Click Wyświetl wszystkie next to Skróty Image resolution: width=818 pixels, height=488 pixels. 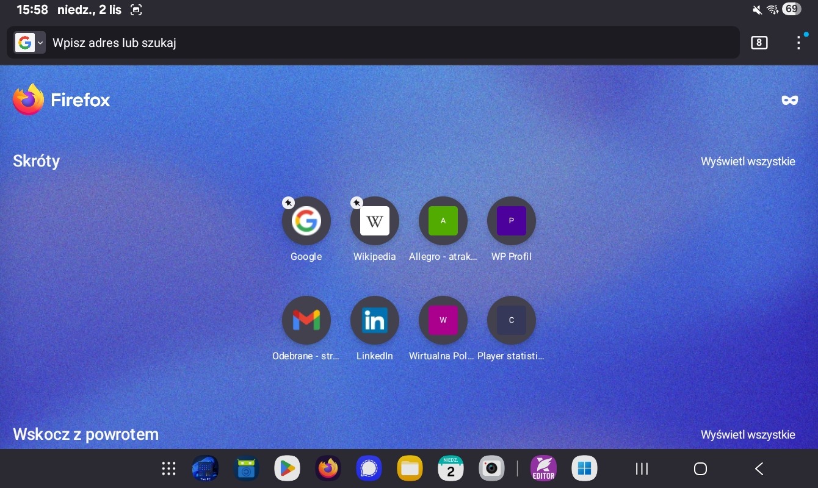[747, 162]
